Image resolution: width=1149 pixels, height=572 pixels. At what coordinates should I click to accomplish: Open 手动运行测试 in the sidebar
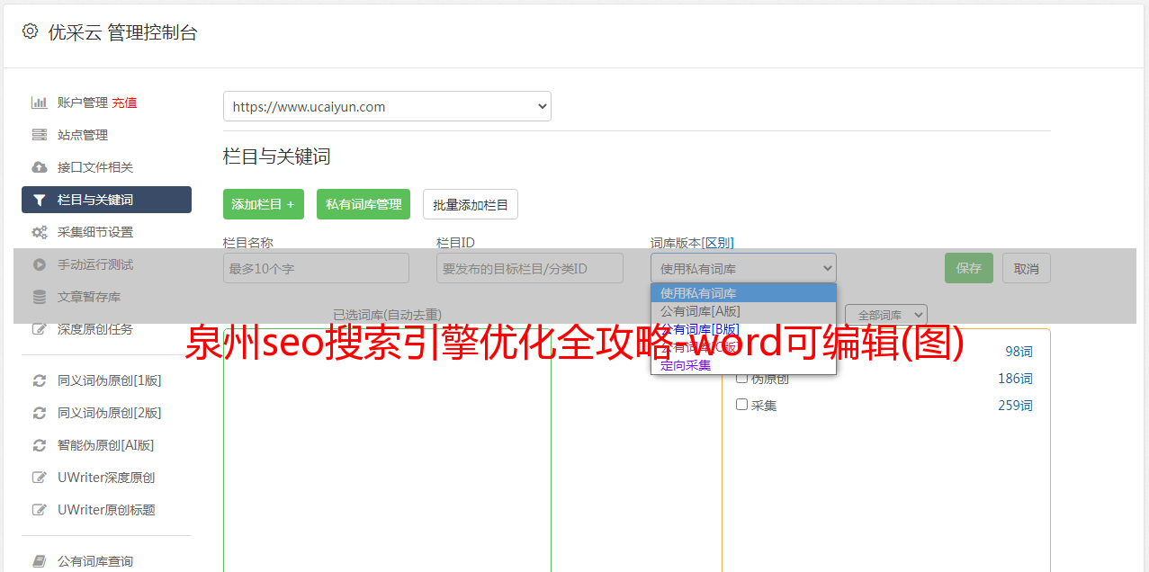(x=95, y=264)
